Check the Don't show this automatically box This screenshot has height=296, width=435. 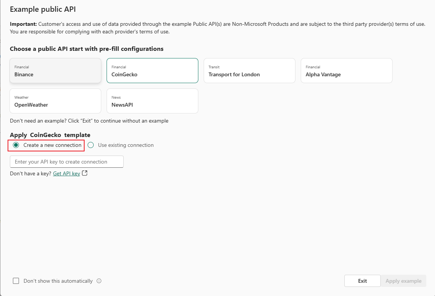click(x=16, y=281)
